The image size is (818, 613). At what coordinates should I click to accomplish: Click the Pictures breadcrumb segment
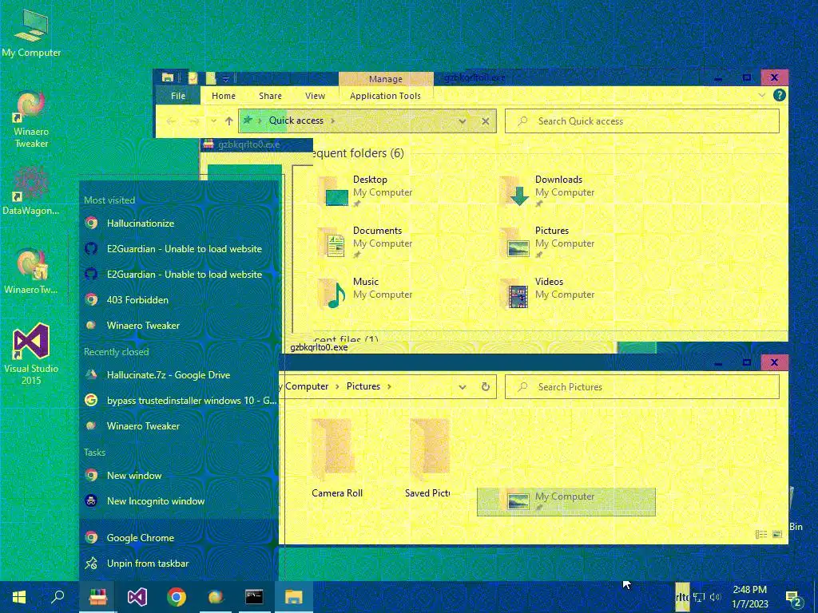point(363,386)
